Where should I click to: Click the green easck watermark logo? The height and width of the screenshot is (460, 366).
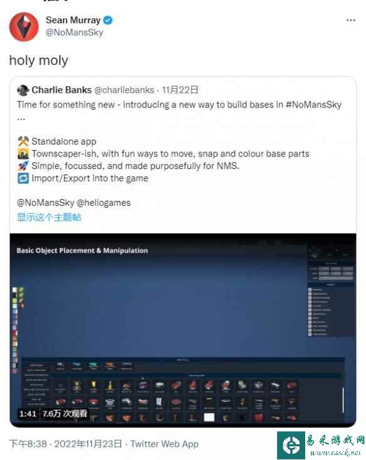291,445
